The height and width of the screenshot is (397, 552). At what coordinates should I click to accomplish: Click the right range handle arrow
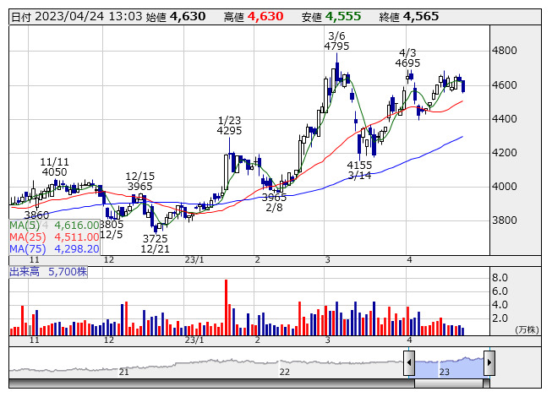(x=489, y=363)
